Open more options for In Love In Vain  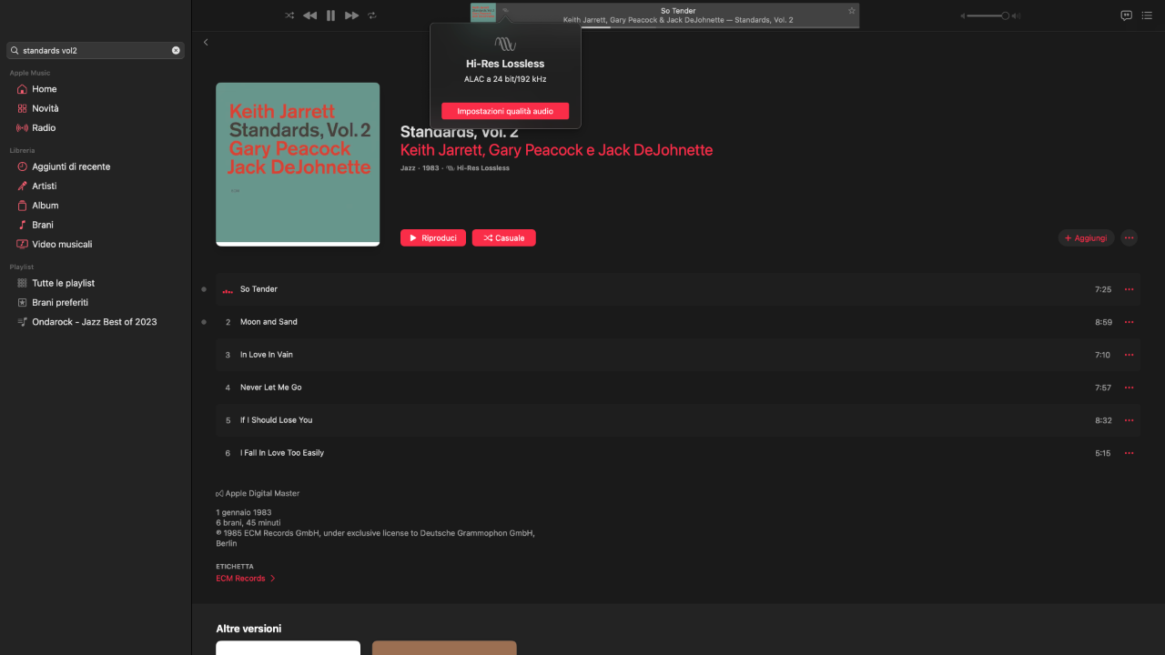tap(1130, 355)
